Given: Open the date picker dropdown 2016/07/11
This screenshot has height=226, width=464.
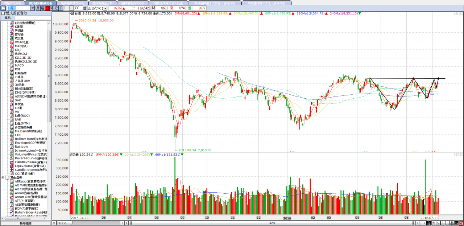Looking at the screenshot, I should (105, 8).
